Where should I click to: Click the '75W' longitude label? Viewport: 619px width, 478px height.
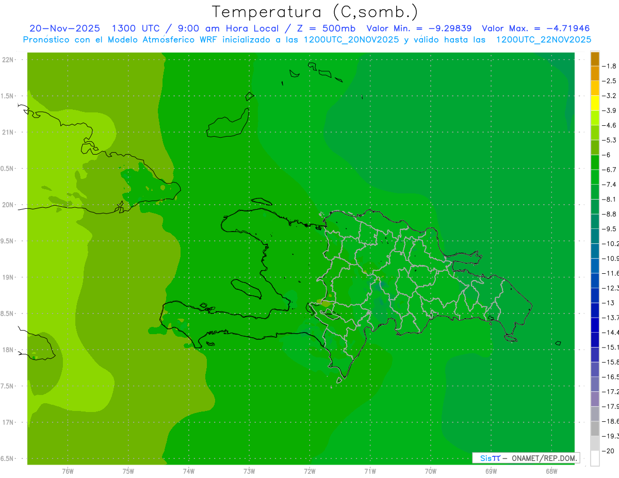coord(128,471)
